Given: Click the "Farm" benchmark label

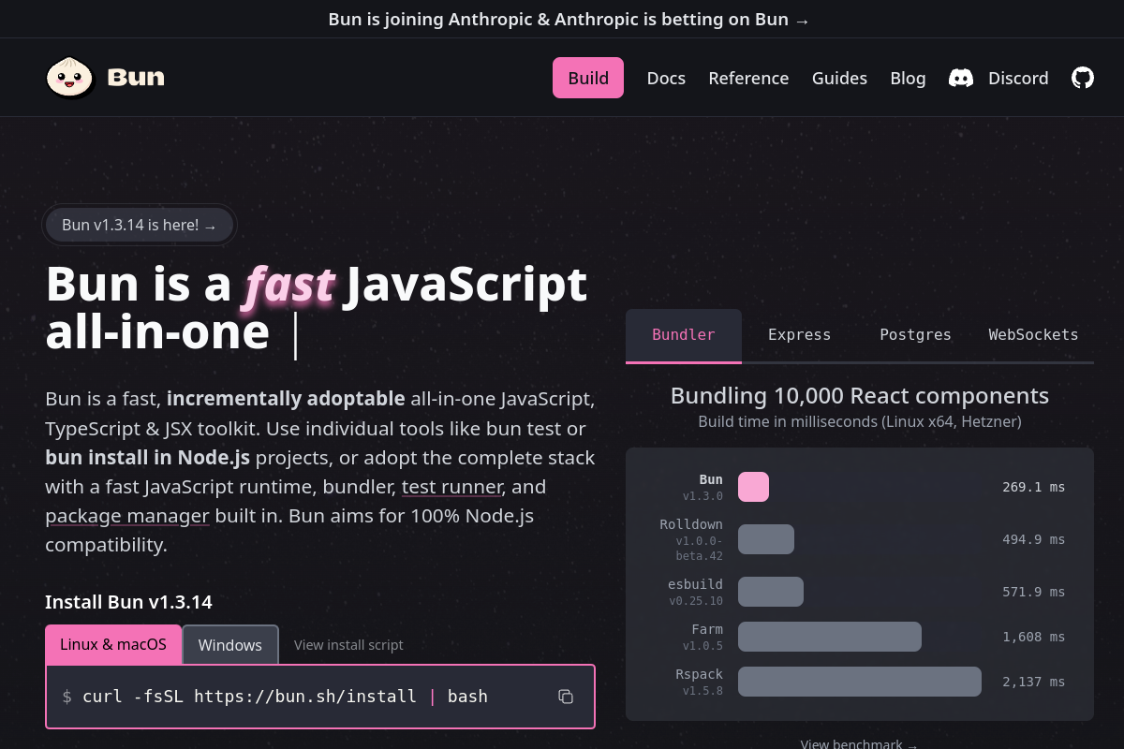Looking at the screenshot, I should tap(707, 629).
